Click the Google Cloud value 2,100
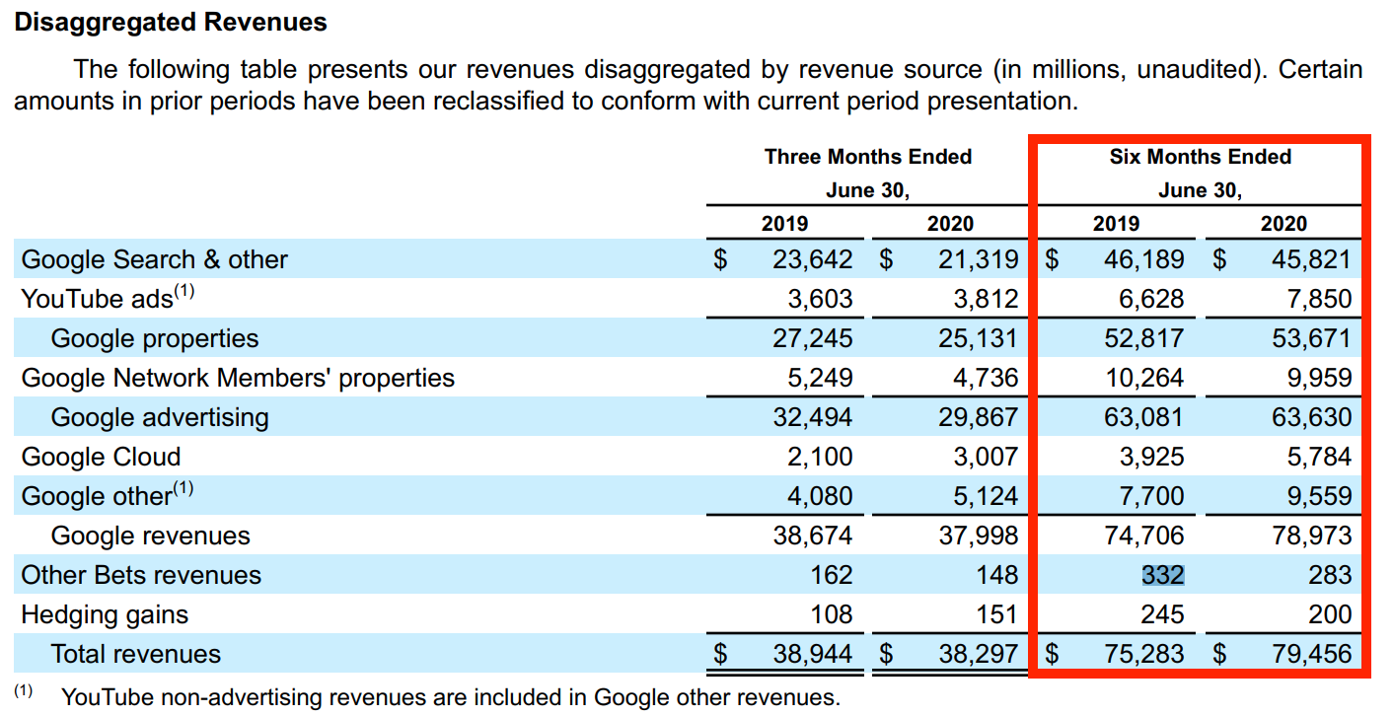Screen dimensions: 1393x716 [820, 457]
